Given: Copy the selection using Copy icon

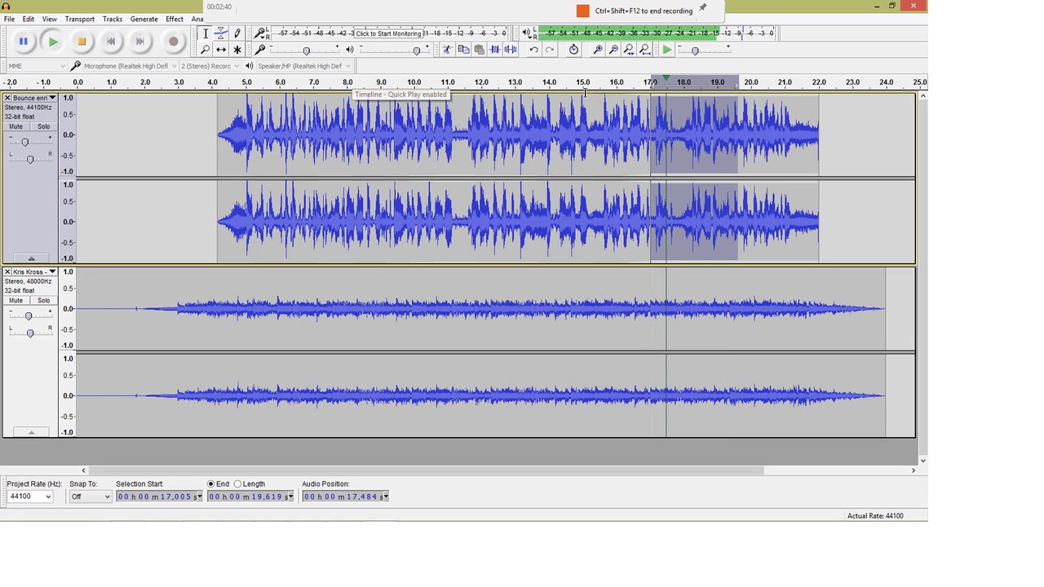Looking at the screenshot, I should [463, 50].
